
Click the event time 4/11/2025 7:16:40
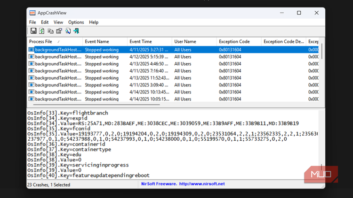pyautogui.click(x=149, y=71)
